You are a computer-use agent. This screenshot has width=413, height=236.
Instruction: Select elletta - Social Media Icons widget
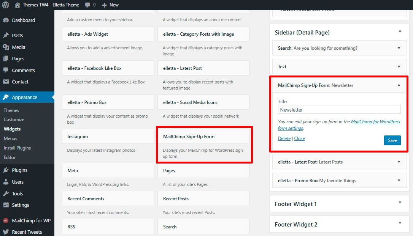click(x=203, y=102)
